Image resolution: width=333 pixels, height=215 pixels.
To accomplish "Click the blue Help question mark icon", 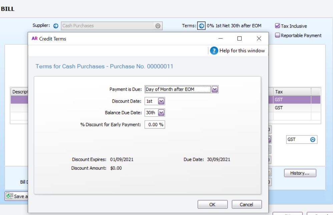I will (214, 51).
